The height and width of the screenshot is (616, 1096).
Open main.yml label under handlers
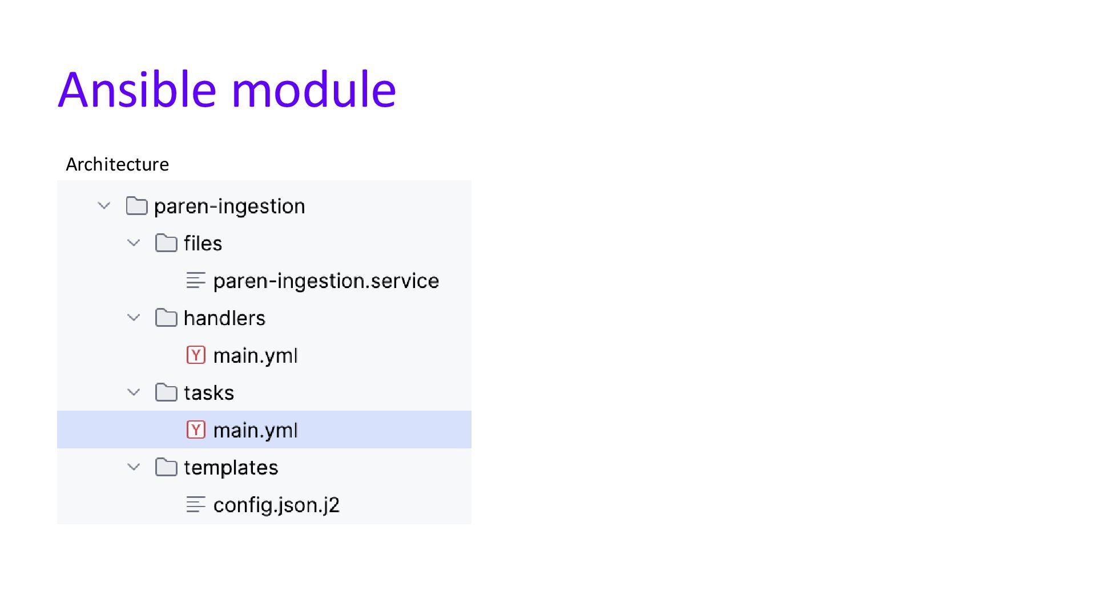coord(255,355)
